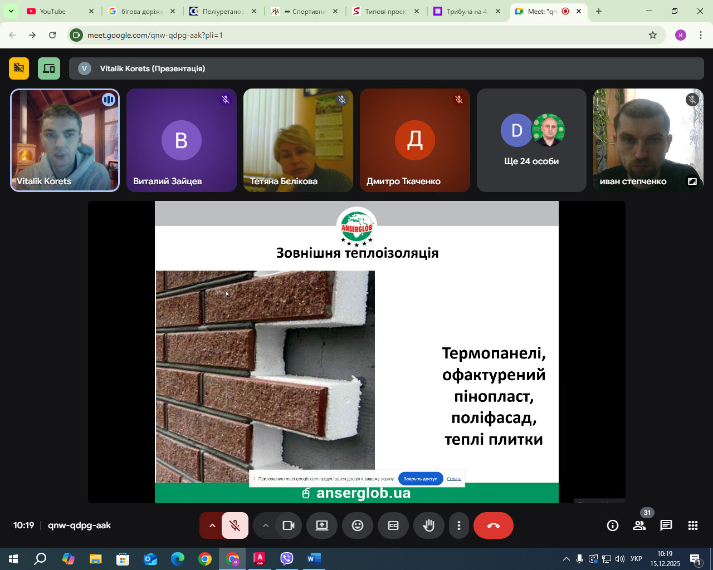Show the participants list
Image resolution: width=713 pixels, height=570 pixels.
coord(639,525)
